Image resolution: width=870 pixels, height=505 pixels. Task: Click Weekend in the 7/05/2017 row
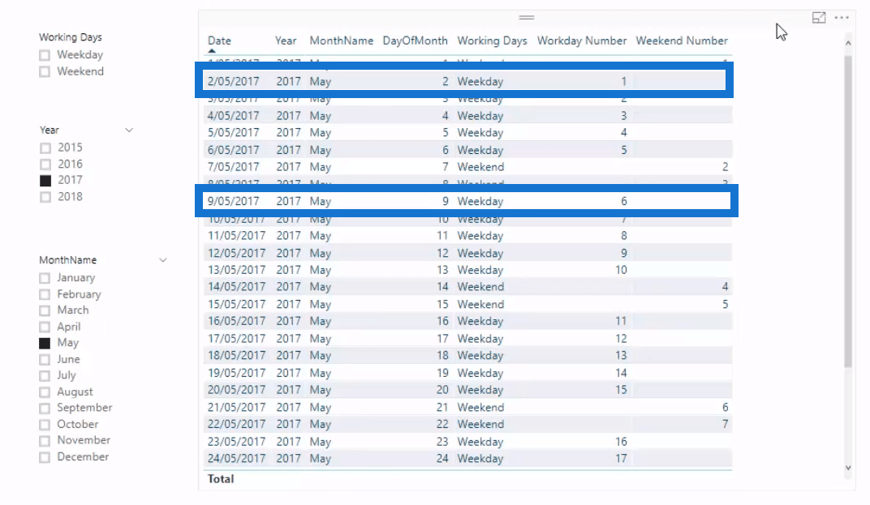point(480,167)
